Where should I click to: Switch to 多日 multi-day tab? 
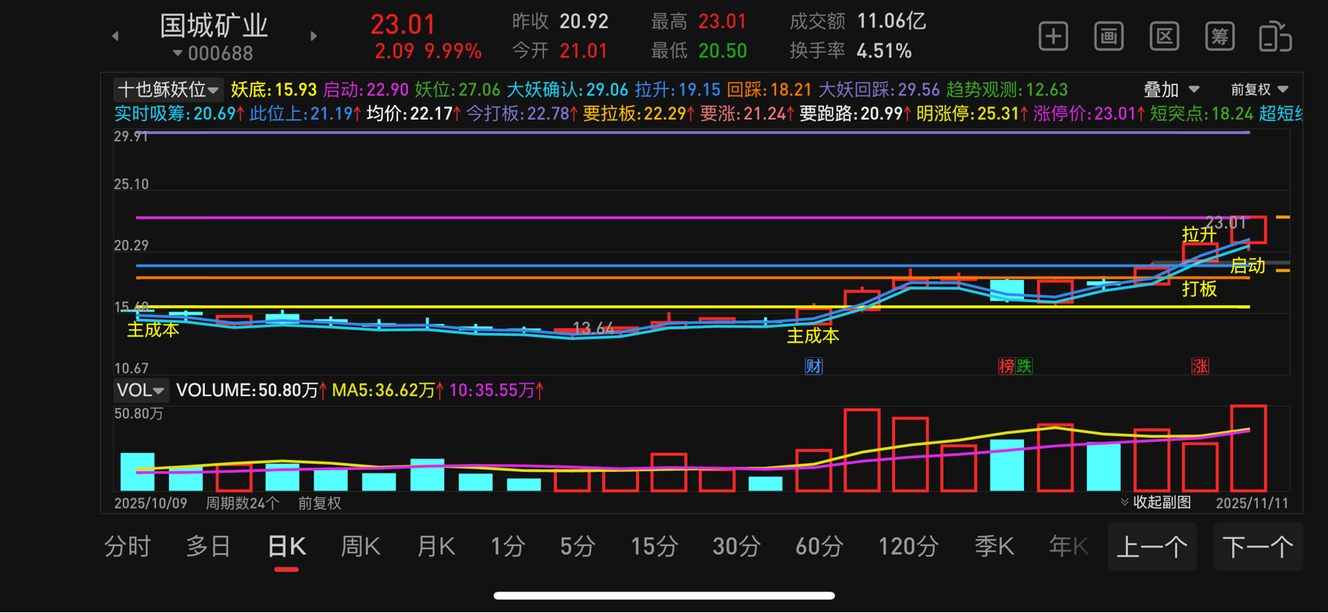(x=208, y=547)
